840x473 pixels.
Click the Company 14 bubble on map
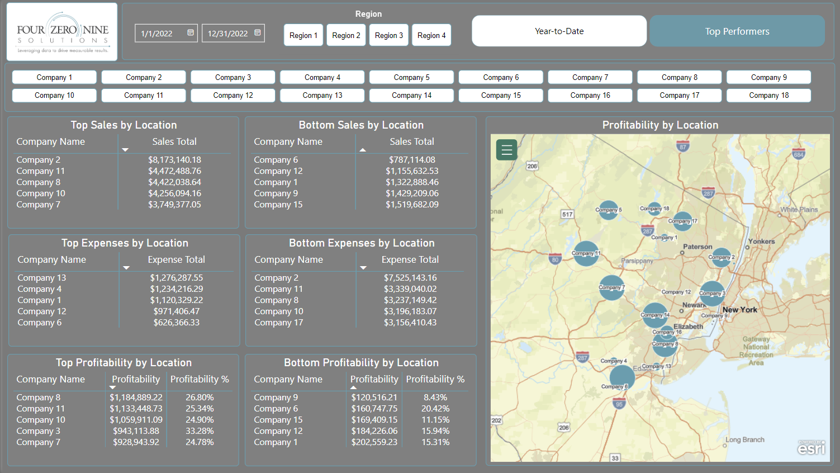tap(655, 315)
